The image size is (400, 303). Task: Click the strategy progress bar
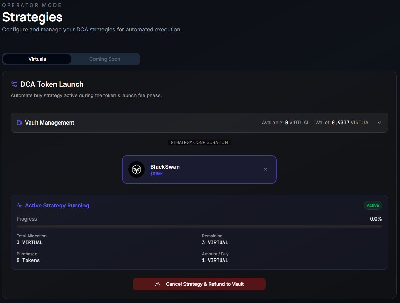(199, 226)
